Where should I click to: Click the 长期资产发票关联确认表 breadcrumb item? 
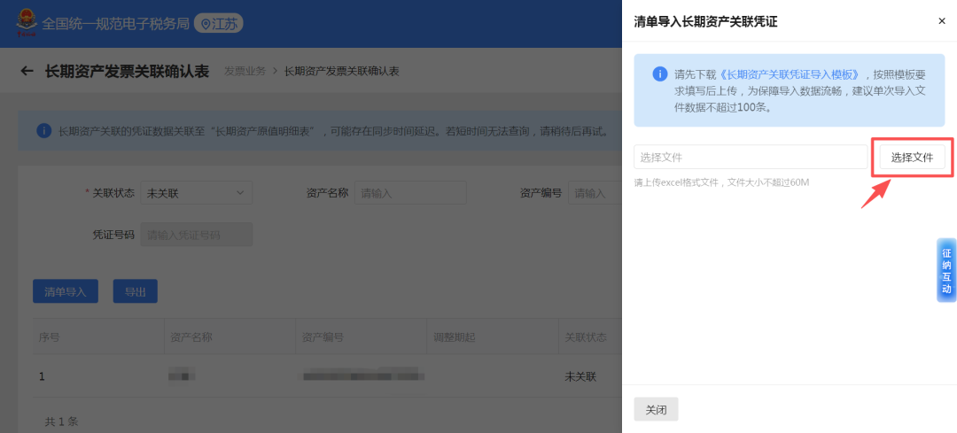click(x=341, y=71)
